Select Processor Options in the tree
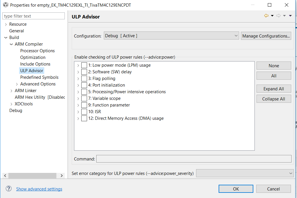The height and width of the screenshot is (198, 297). tap(37, 51)
